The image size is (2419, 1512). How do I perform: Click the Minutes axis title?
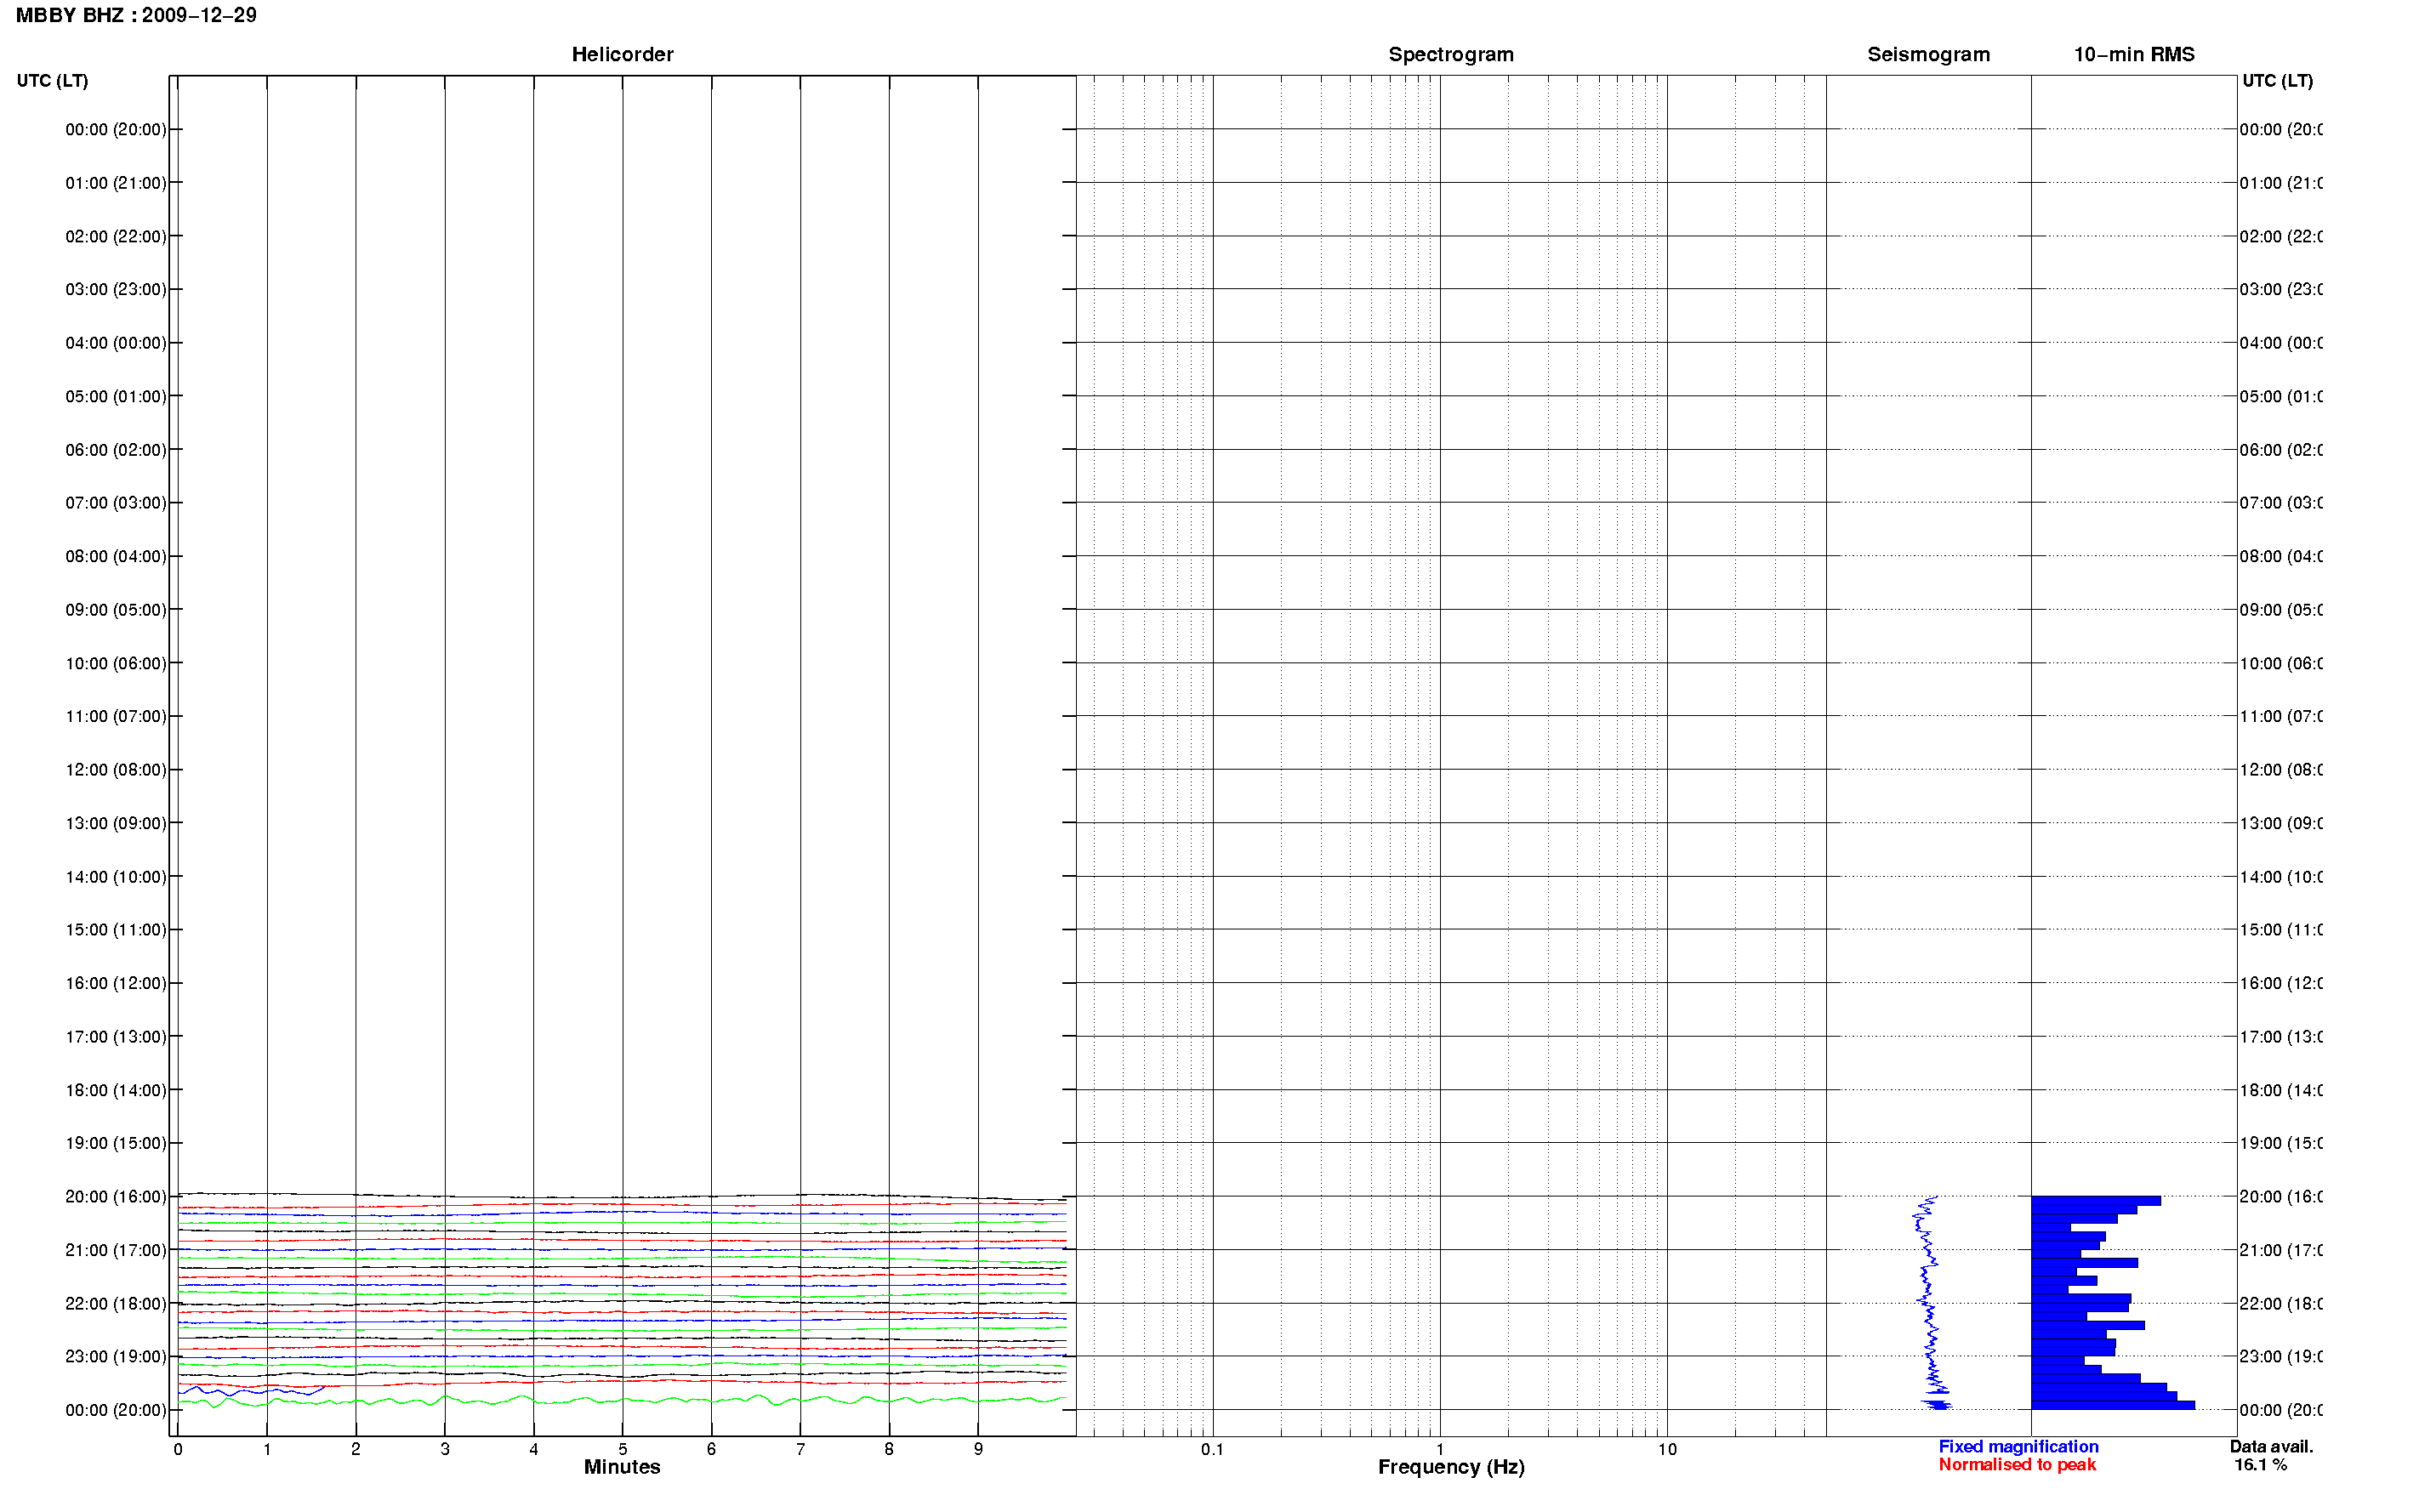click(x=622, y=1467)
